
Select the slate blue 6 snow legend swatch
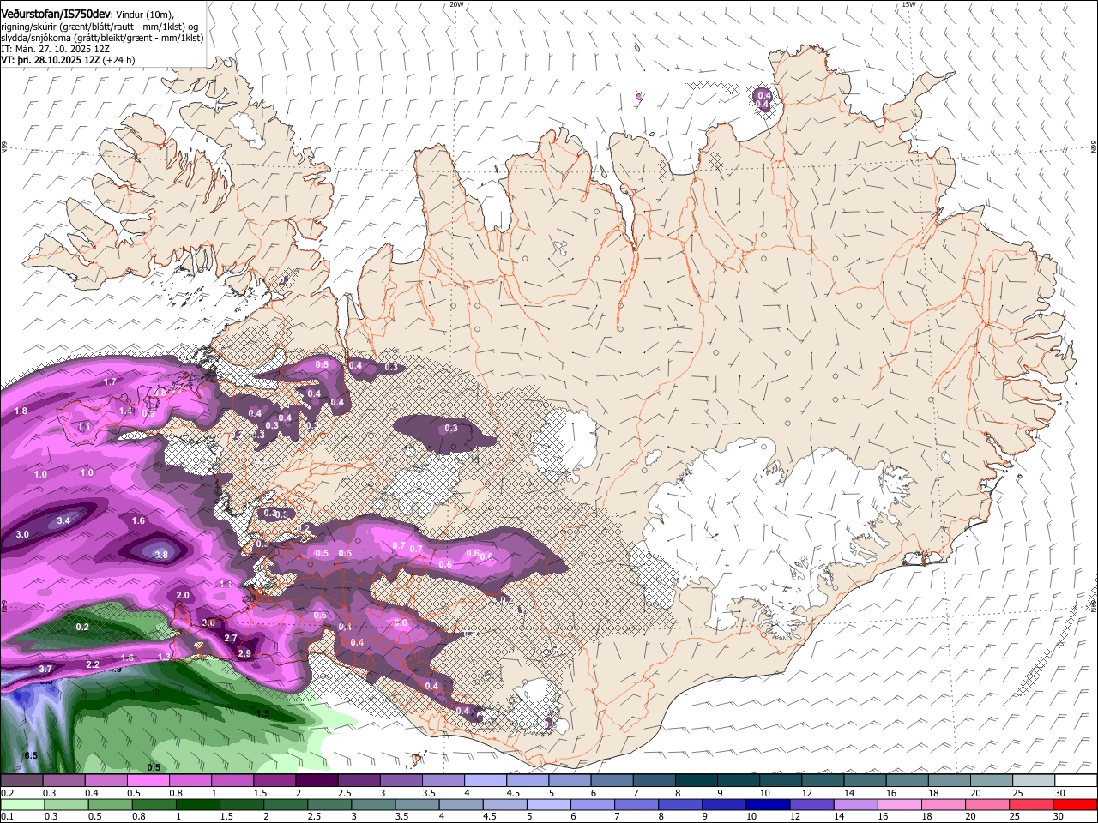pos(612,780)
